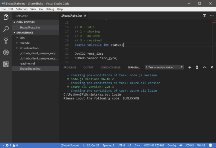This screenshot has height=148, width=216.
Task: Collapse the OPEN EDITORS section
Action: click(x=14, y=22)
